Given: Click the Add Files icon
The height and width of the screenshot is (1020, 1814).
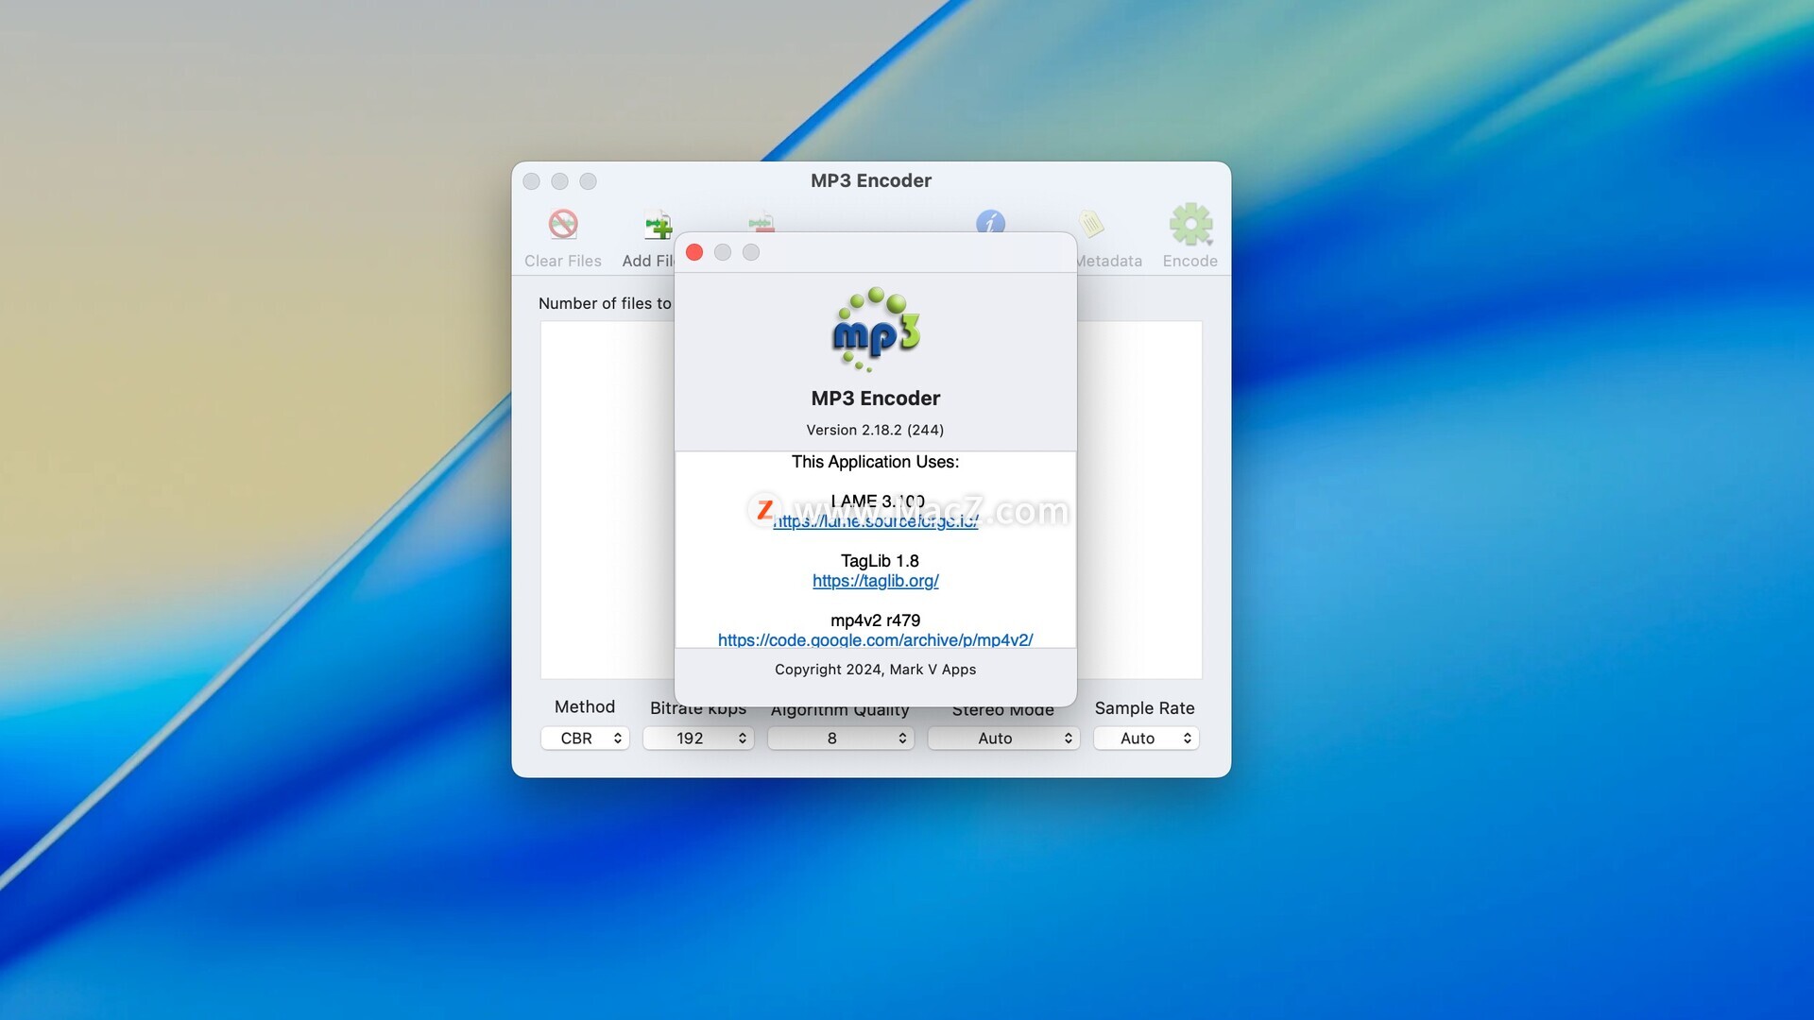Looking at the screenshot, I should pyautogui.click(x=658, y=225).
